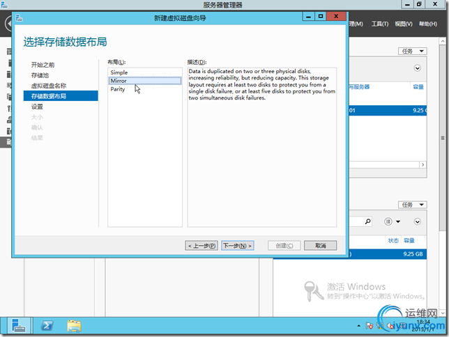
Task: Click the 下一步(N) next button
Action: pos(237,246)
